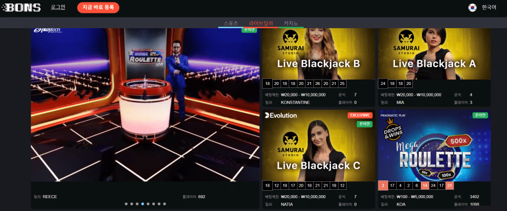Click the active blue carousel dot

pyautogui.click(x=143, y=204)
